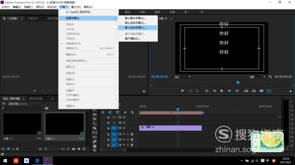Choose Default Roll title (默认滚动字幕) menu item
Image resolution: width=295 pixels, height=165 pixels.
tap(138, 23)
